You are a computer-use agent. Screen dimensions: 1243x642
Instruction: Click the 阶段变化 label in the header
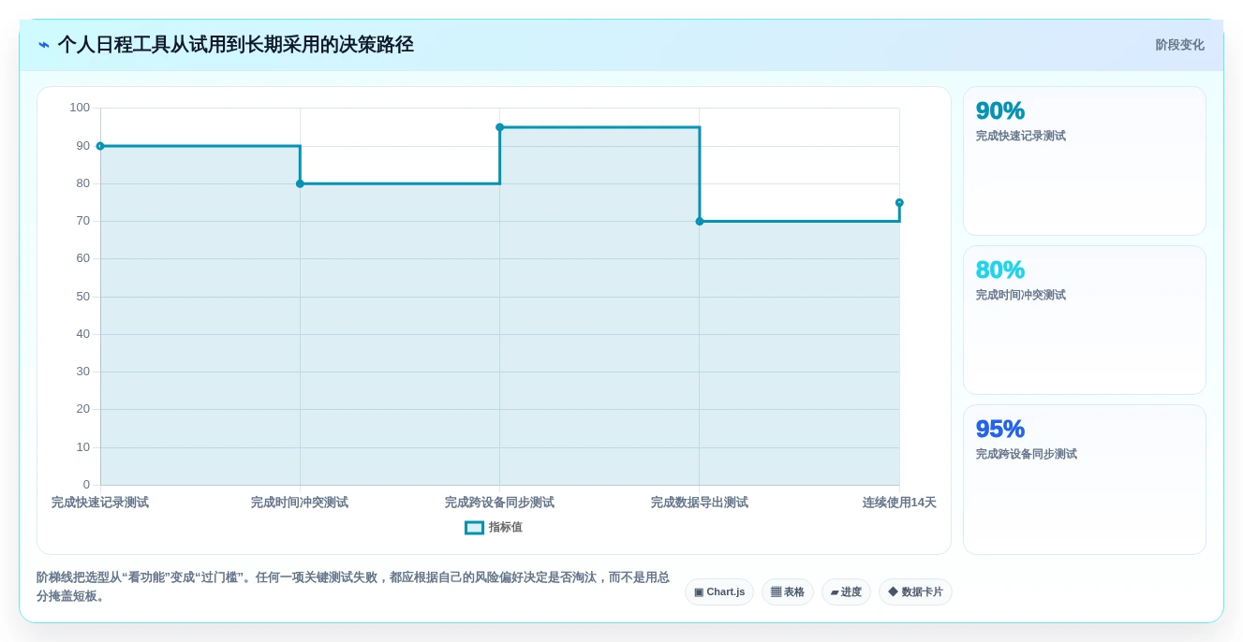[1179, 45]
